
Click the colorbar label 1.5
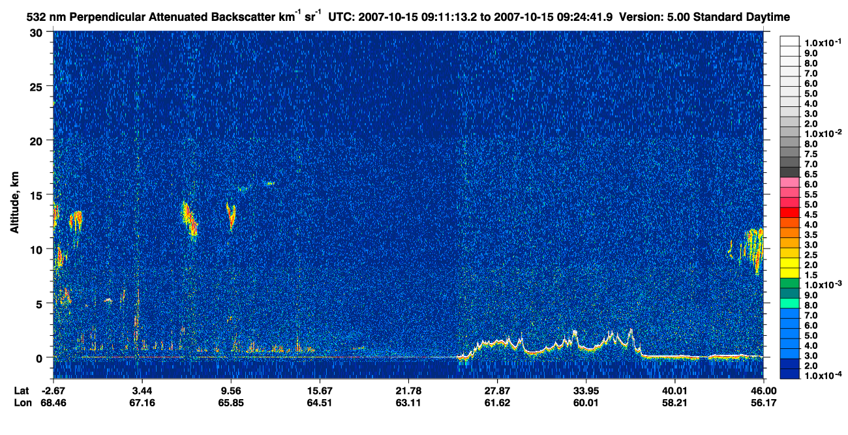(811, 274)
